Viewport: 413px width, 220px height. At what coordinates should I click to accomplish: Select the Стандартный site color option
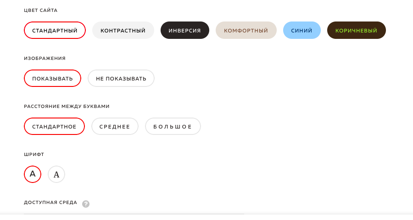pyautogui.click(x=55, y=30)
